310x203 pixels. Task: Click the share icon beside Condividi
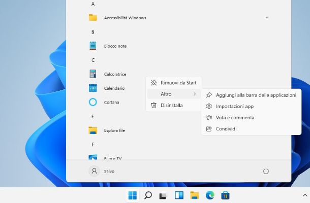[209, 129]
